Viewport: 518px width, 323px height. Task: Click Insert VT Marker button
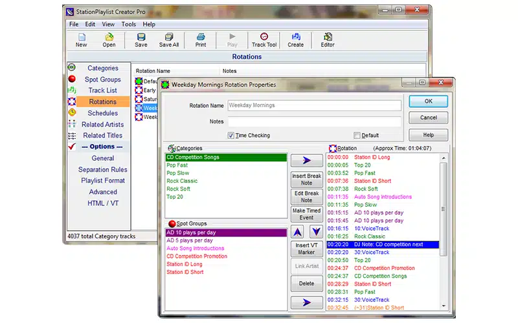point(306,249)
